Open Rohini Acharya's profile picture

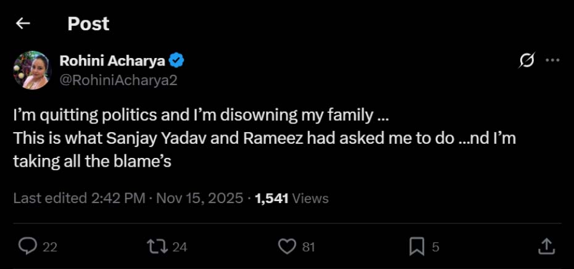click(31, 70)
